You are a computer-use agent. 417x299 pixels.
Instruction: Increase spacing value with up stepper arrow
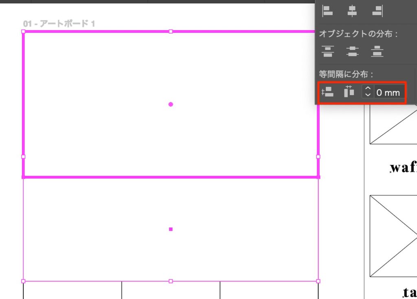tap(368, 89)
